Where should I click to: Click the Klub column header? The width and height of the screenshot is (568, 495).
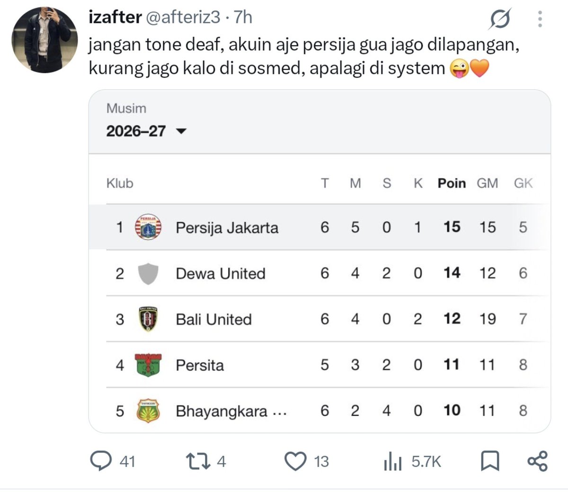120,183
